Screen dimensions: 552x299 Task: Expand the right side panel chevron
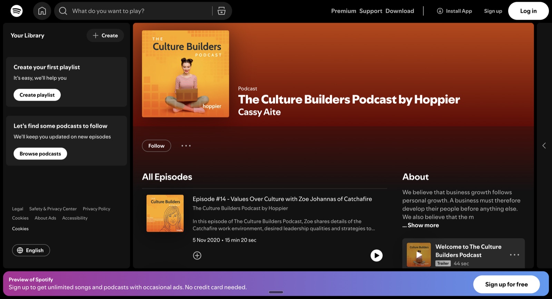544,146
